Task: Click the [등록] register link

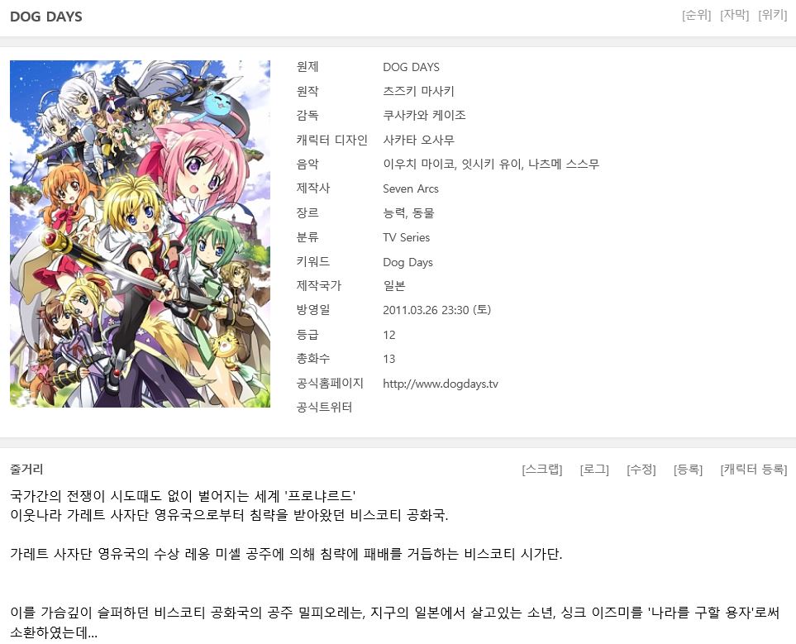Action: 688,470
